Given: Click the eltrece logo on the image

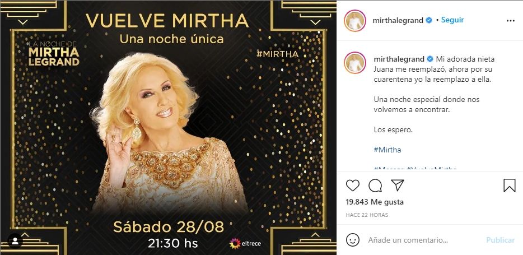Looking at the screenshot, I should coord(245,243).
